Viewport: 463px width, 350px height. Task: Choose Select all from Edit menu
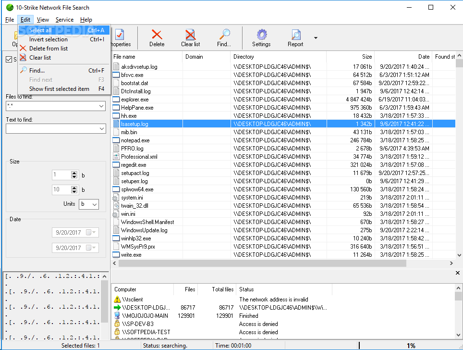click(64, 30)
